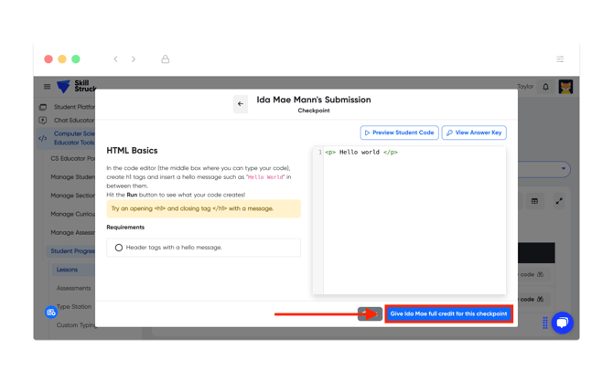This screenshot has height=382, width=613.
Task: Click the table grid view icon
Action: (535, 201)
